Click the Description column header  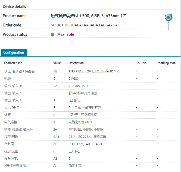pos(76,63)
